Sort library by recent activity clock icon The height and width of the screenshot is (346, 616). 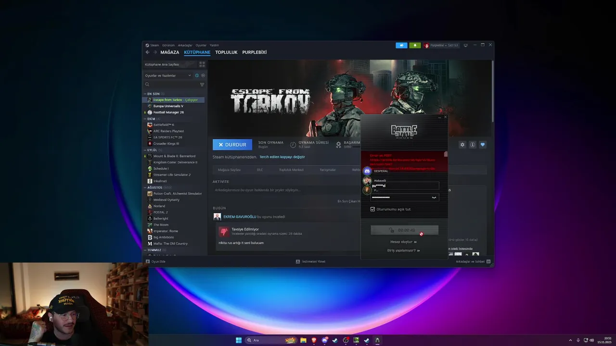[x=197, y=75]
